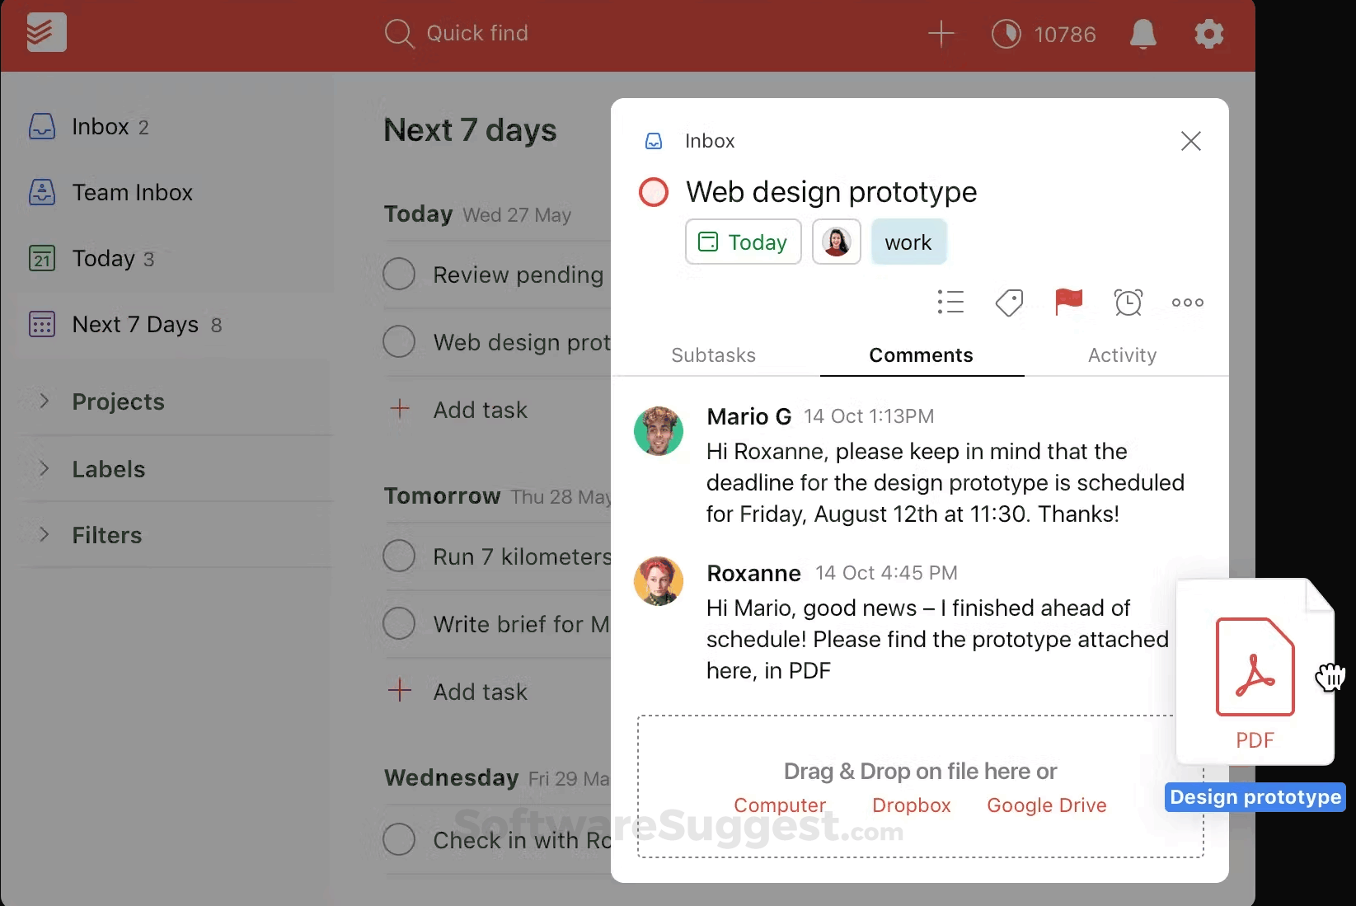Click the plus icon to add a task
Screen dimensions: 1356x906
tap(941, 34)
